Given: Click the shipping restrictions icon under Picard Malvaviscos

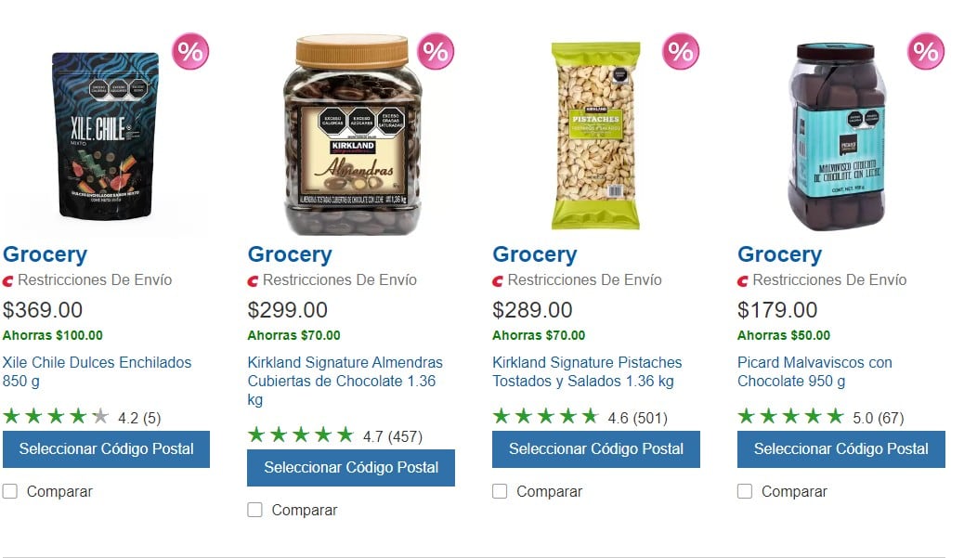Looking at the screenshot, I should click(x=744, y=280).
